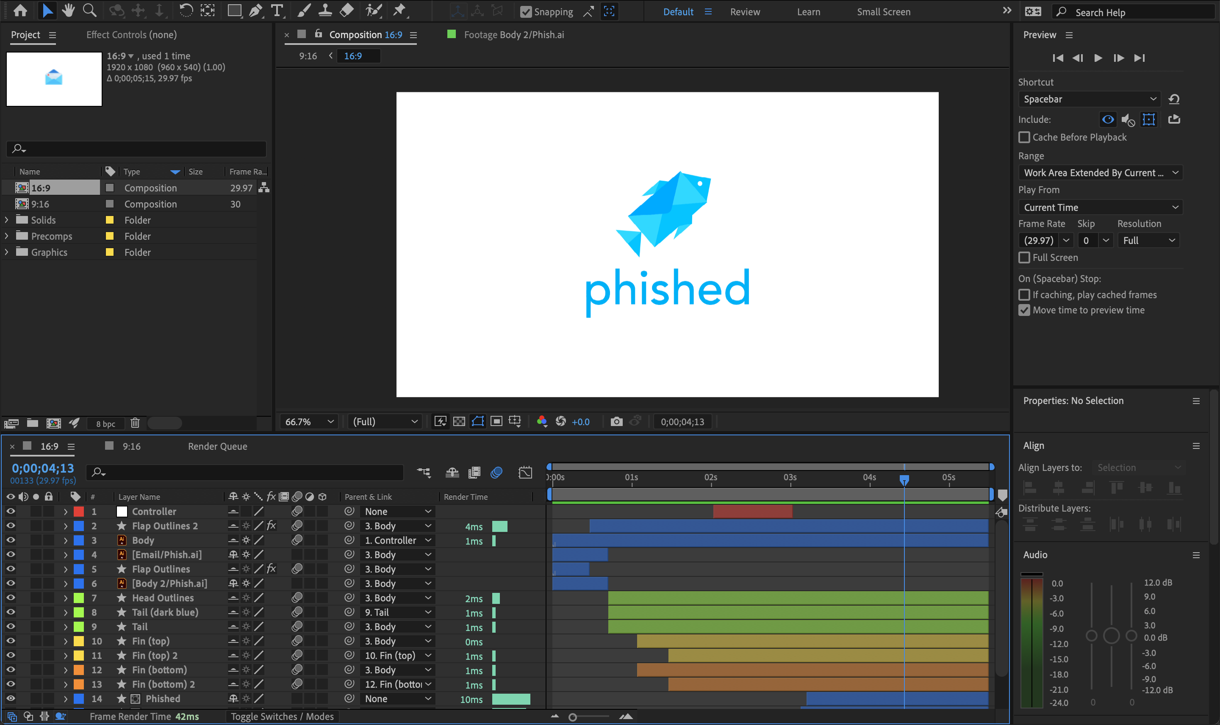Expand the Solids folder
The height and width of the screenshot is (725, 1220).
click(6, 220)
